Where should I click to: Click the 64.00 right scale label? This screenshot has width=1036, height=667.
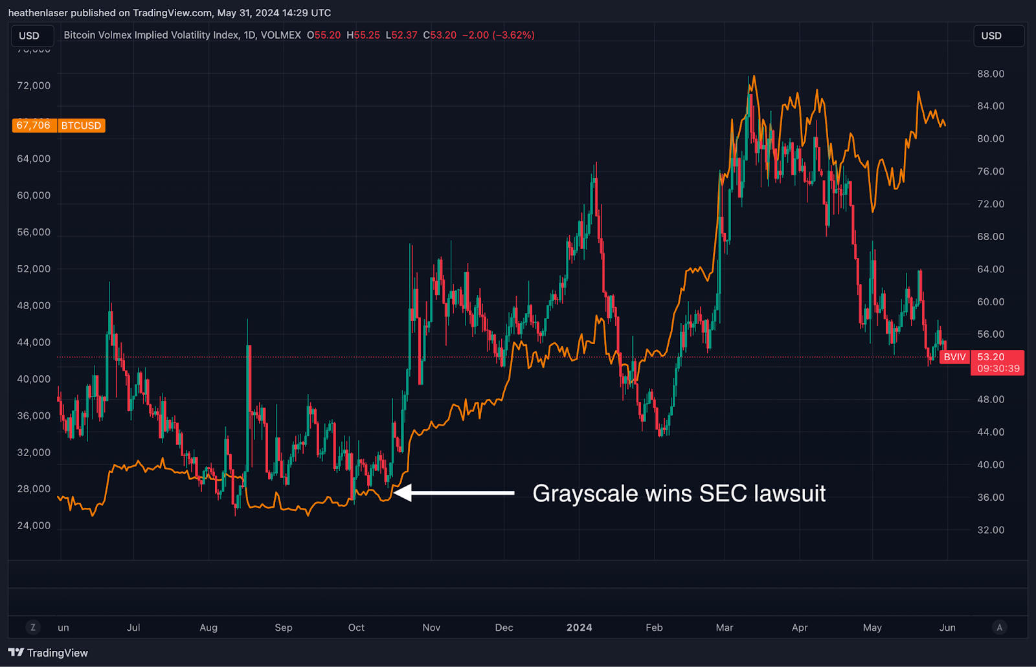[991, 269]
